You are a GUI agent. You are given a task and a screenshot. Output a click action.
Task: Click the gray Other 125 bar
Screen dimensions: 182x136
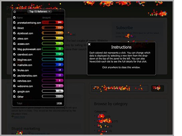click(53, 96)
